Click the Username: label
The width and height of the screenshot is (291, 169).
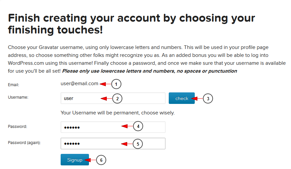pyautogui.click(x=18, y=97)
